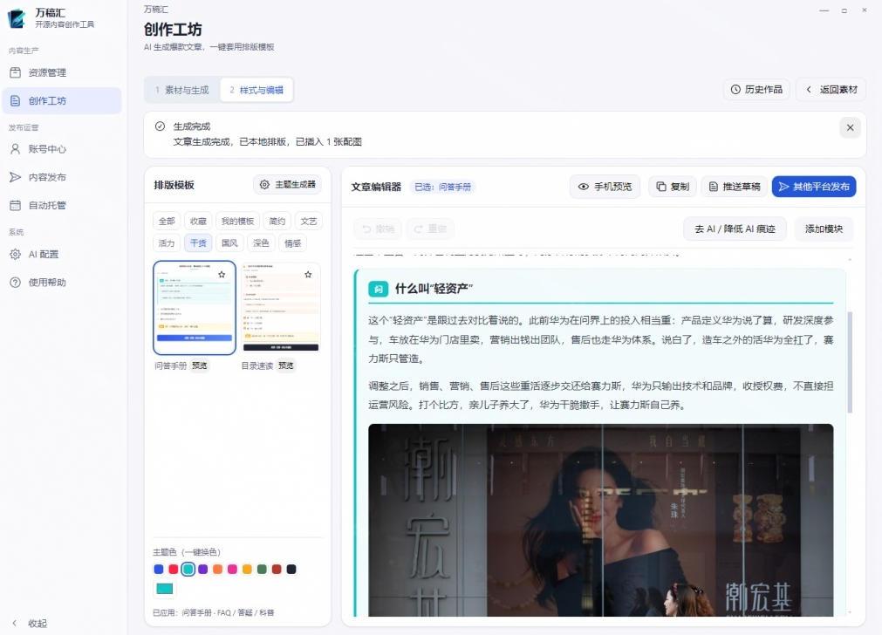Viewport: 882px width, 635px height.
Task: Select step 2 样式与编辑 tab
Action: point(256,90)
